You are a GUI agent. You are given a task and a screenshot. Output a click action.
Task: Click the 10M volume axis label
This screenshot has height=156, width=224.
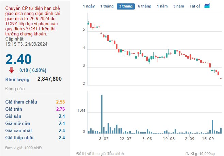tap(81, 111)
